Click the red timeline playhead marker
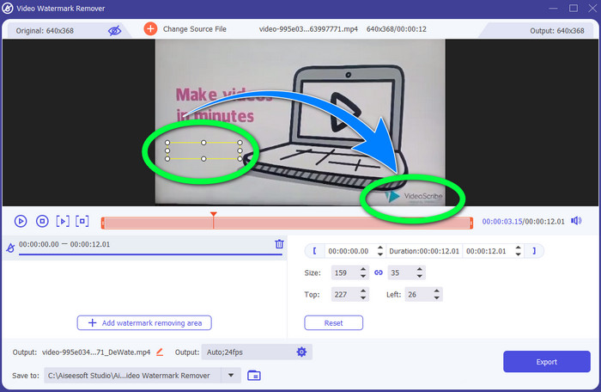 (213, 215)
